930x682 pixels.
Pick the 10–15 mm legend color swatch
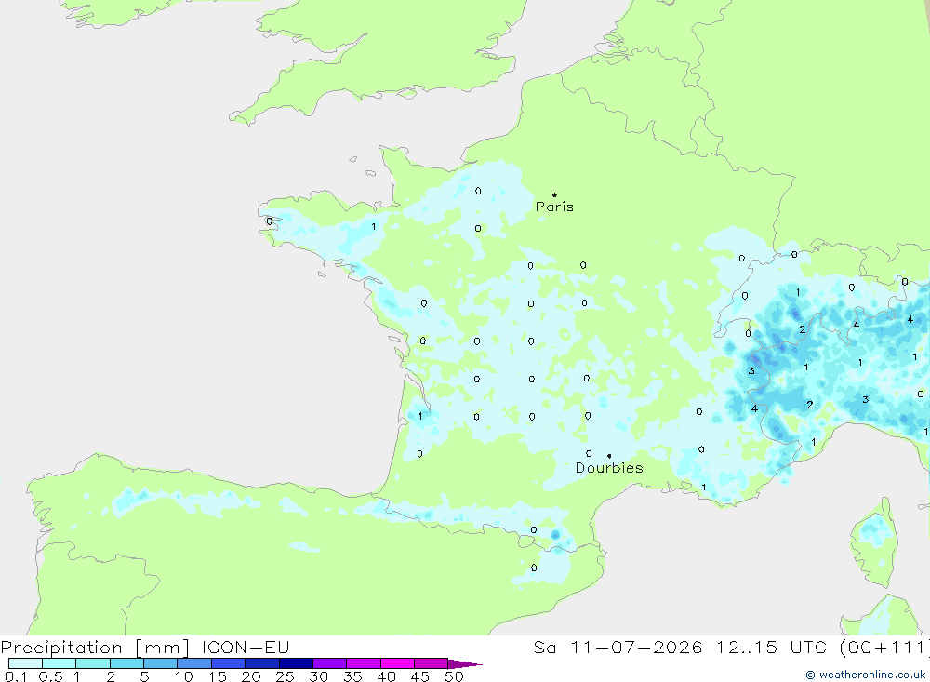pos(194,663)
